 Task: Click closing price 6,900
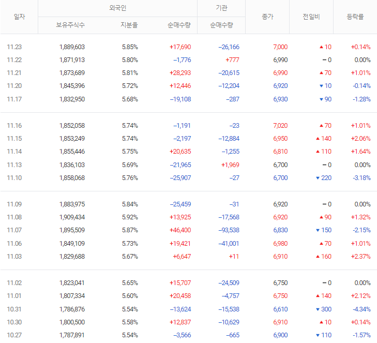(280, 335)
